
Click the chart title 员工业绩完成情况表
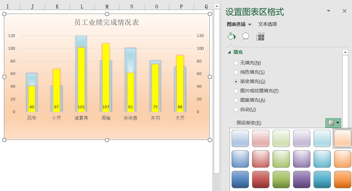(x=106, y=22)
